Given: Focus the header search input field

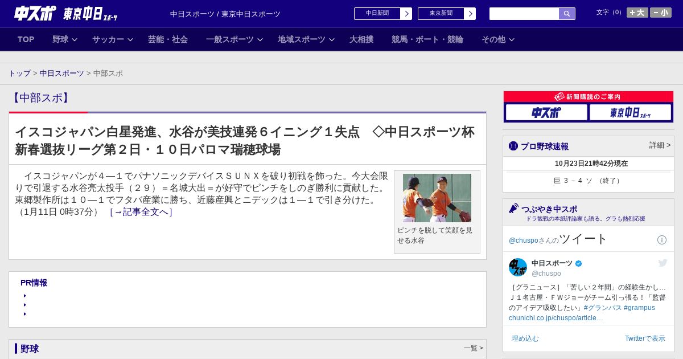Looking at the screenshot, I should pos(524,14).
